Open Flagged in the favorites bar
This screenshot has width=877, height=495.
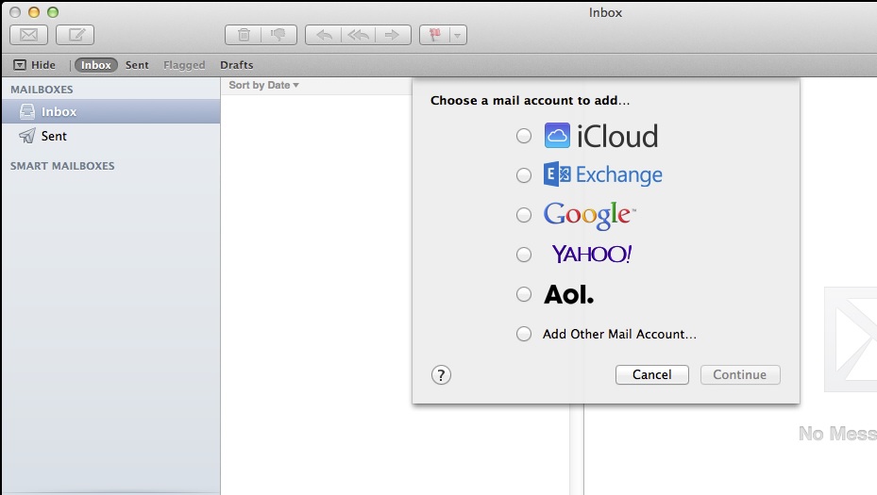(x=184, y=65)
